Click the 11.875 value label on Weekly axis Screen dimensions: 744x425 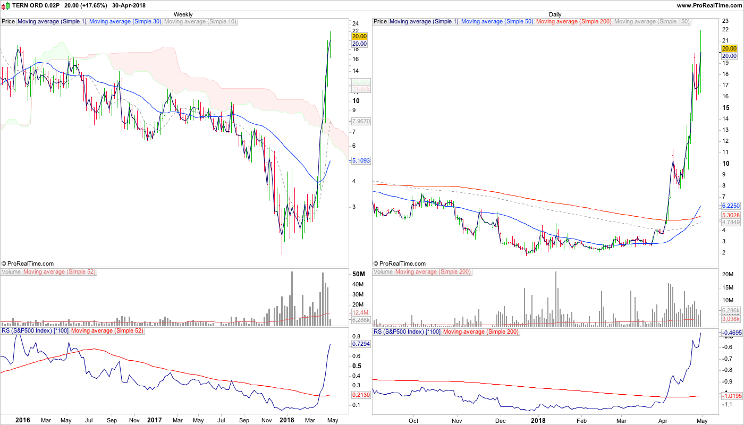[x=361, y=89]
